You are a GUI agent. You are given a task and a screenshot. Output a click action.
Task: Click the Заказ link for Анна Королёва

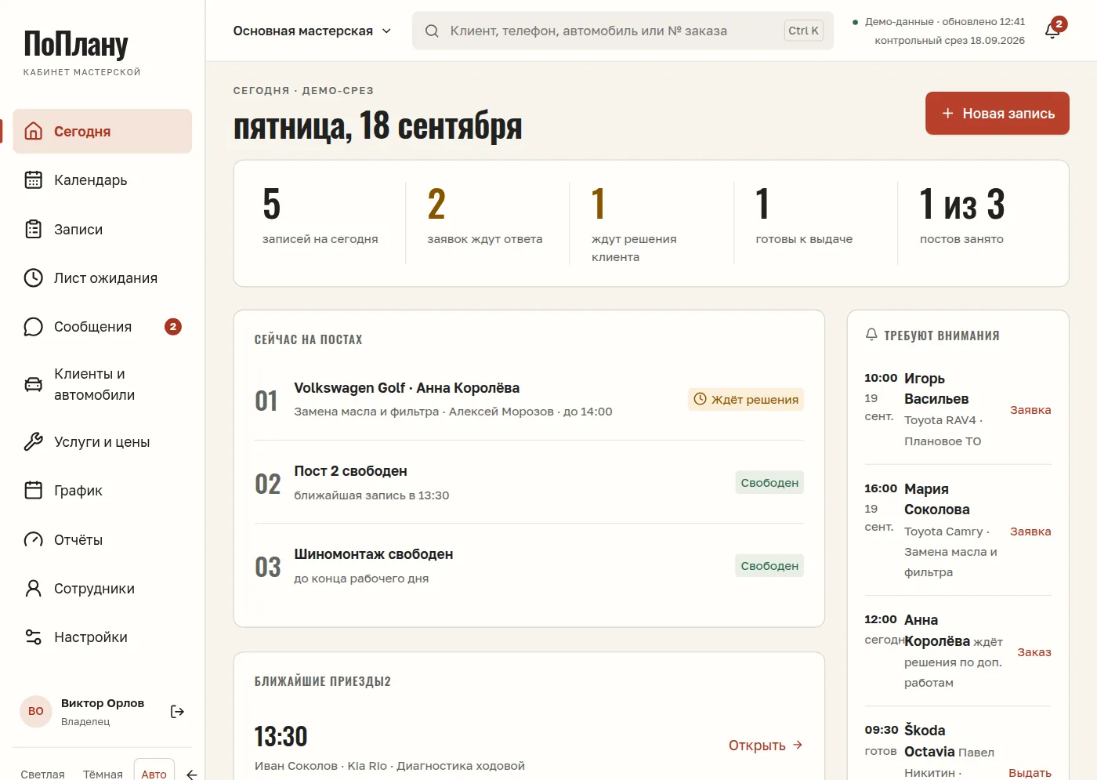pos(1034,652)
